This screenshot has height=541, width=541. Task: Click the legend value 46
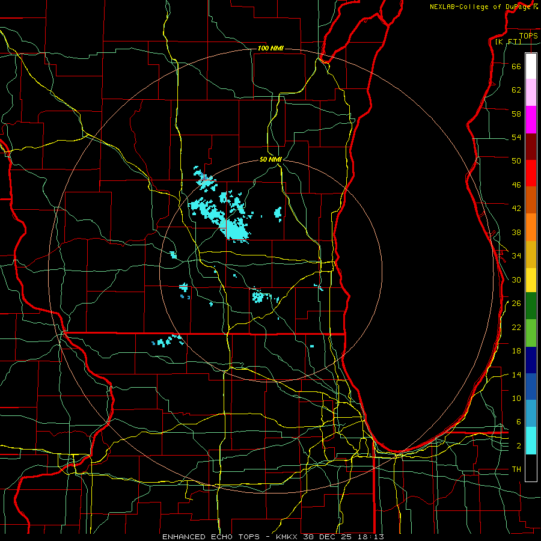click(x=516, y=185)
